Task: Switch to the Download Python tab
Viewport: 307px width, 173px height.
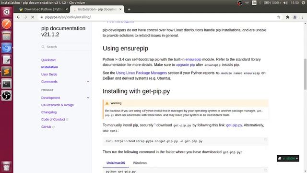Action: tap(44, 9)
